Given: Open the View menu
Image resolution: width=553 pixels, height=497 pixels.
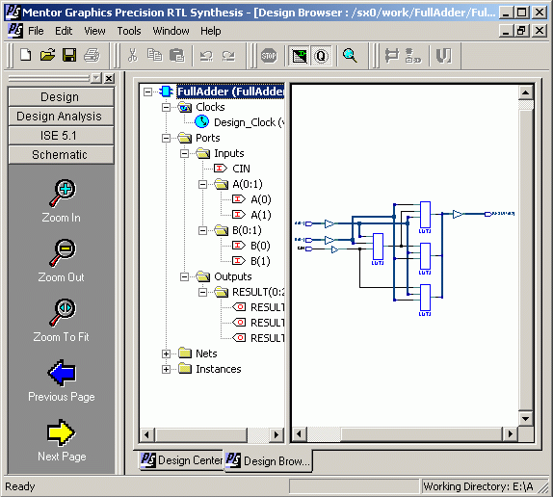Looking at the screenshot, I should click(94, 31).
